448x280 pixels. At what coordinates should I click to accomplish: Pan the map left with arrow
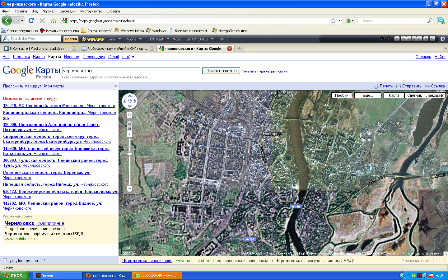coord(124,101)
